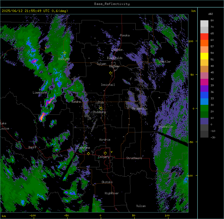The image size is (224, 219).
Task: Select the orange 60-57 dBZ legend swatch
Action: tap(204, 43)
